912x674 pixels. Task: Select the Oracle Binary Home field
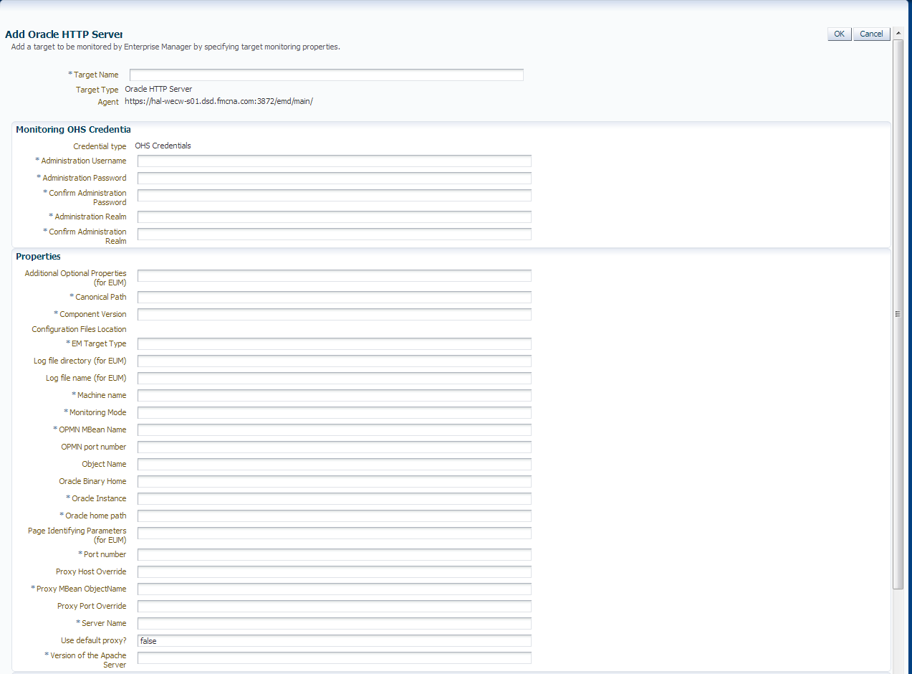coord(335,481)
